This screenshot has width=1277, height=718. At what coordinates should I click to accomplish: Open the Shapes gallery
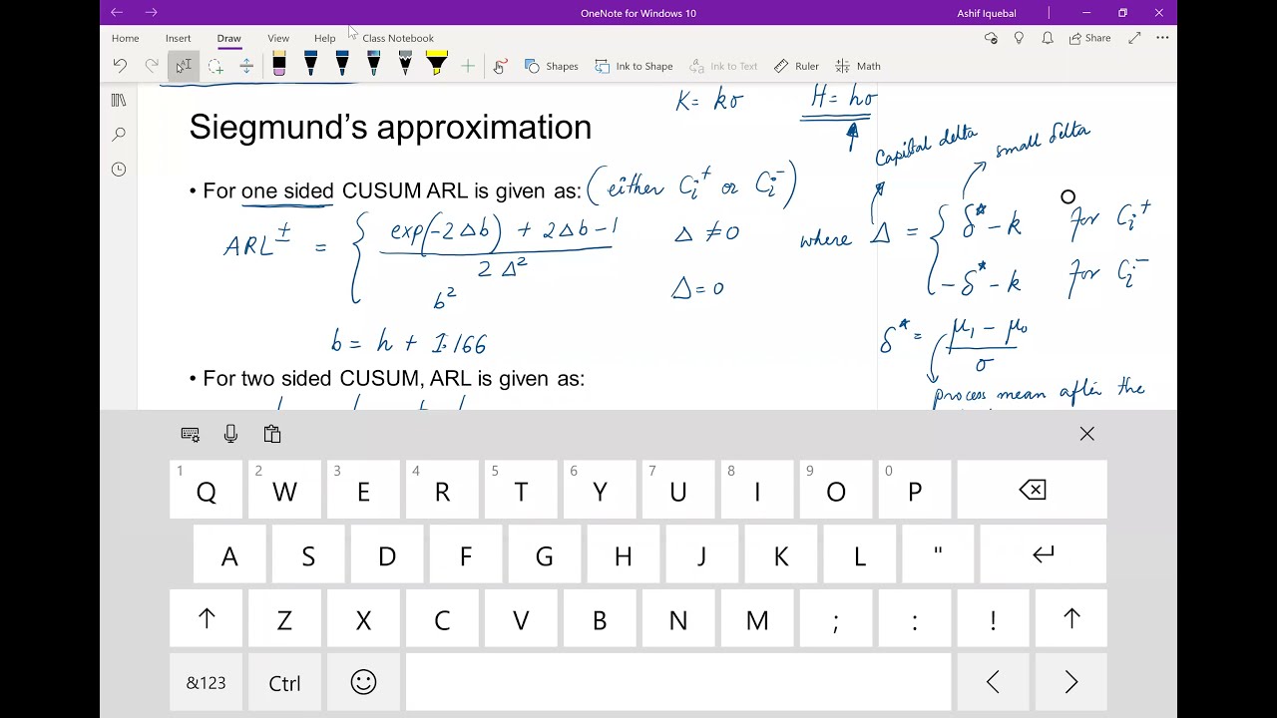(x=552, y=66)
